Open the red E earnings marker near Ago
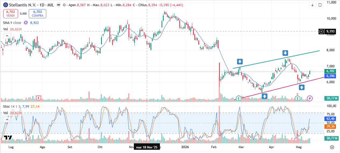This screenshot has width=340, height=153. coord(39,98)
